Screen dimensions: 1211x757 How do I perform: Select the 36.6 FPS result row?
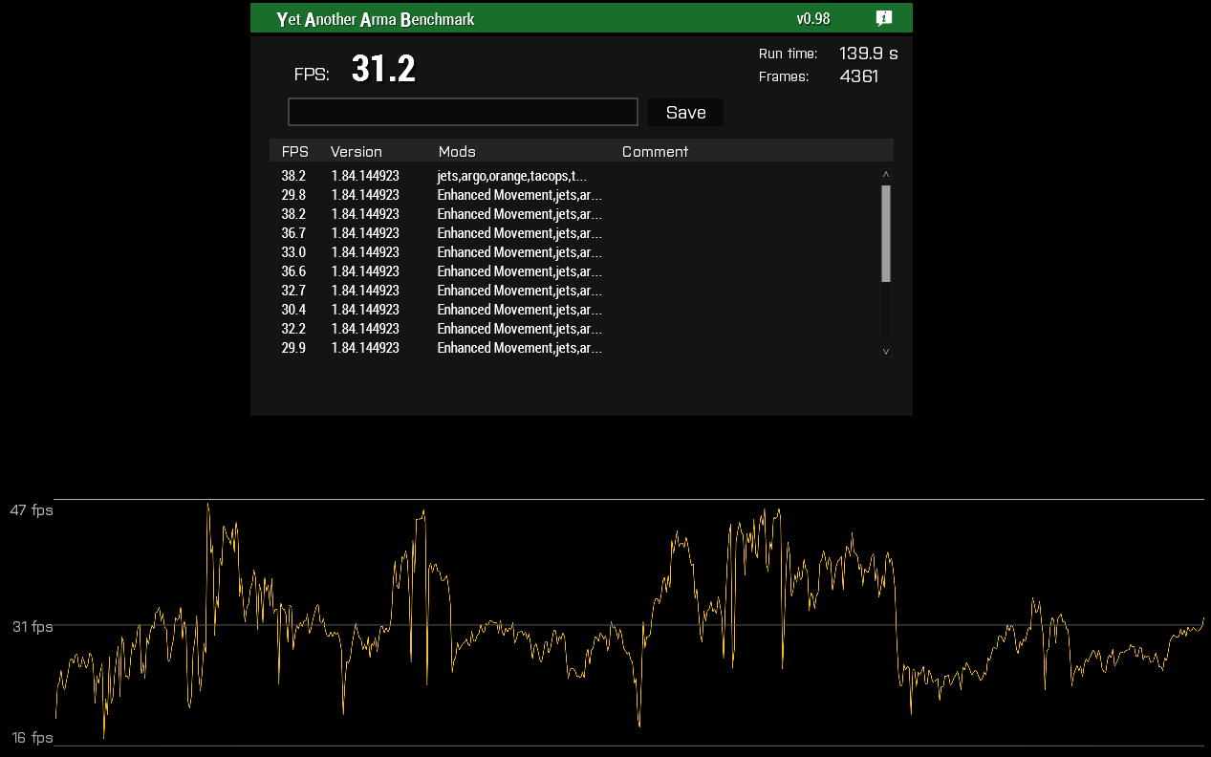(x=575, y=271)
